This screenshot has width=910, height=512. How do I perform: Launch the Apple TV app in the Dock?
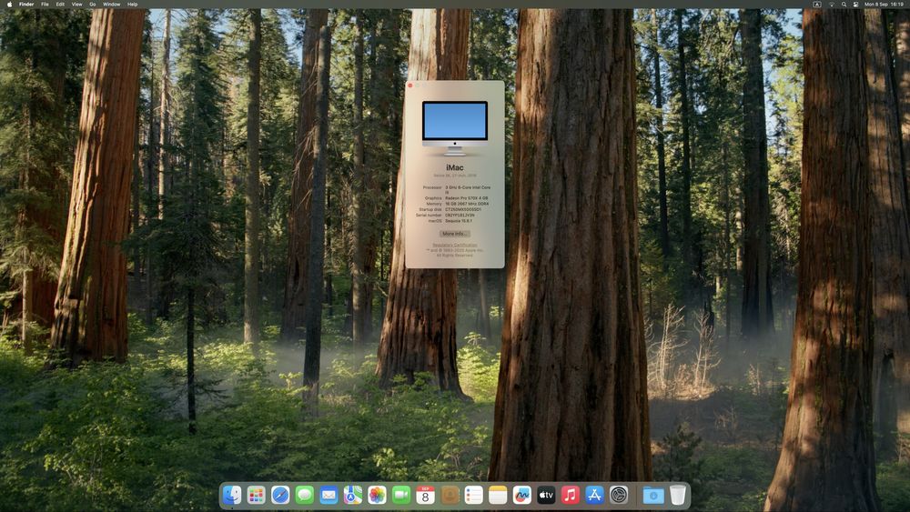click(546, 495)
